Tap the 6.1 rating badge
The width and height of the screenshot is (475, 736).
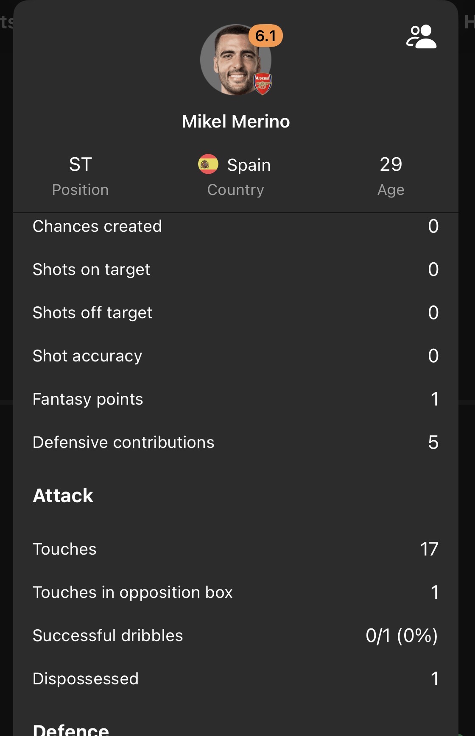pos(265,36)
